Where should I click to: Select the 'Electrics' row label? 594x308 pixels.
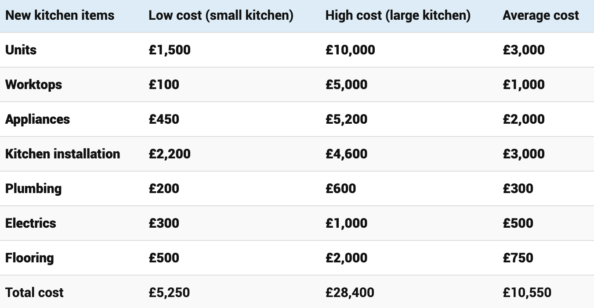point(31,223)
